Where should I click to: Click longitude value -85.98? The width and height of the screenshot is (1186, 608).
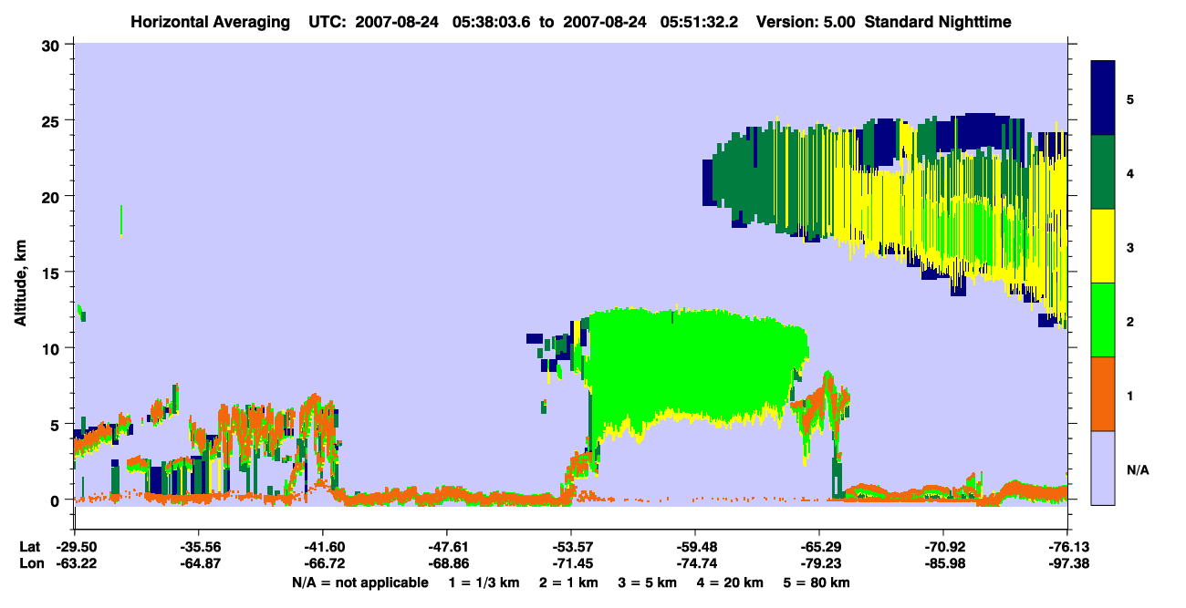coord(943,564)
